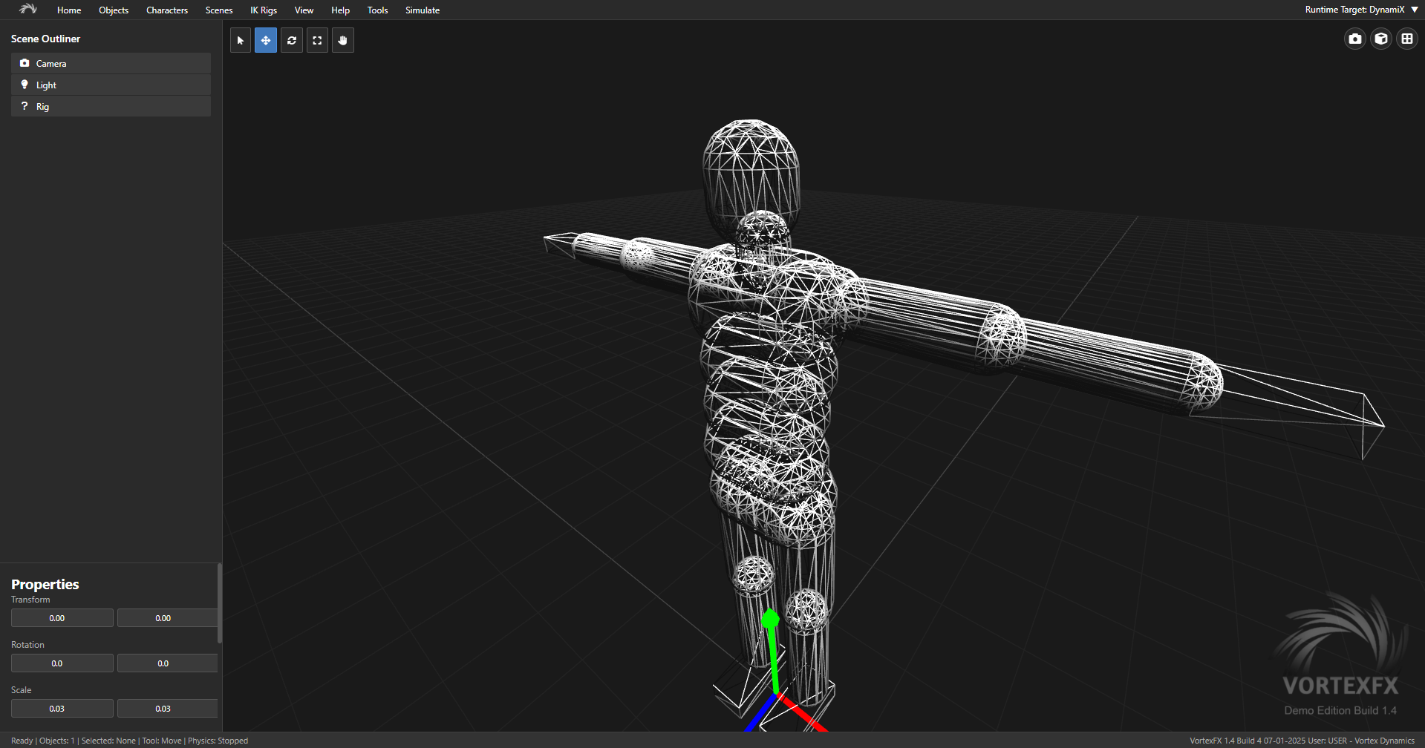Click the VortexFX logo in the menu bar
1425x748 pixels.
click(28, 10)
